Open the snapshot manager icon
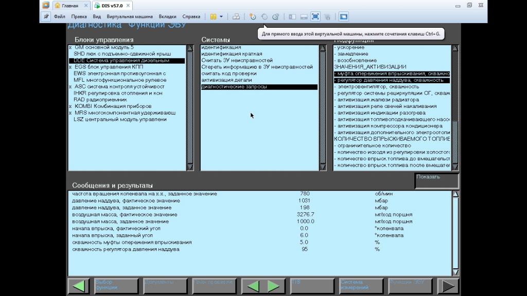This screenshot has height=296, width=527. [276, 16]
